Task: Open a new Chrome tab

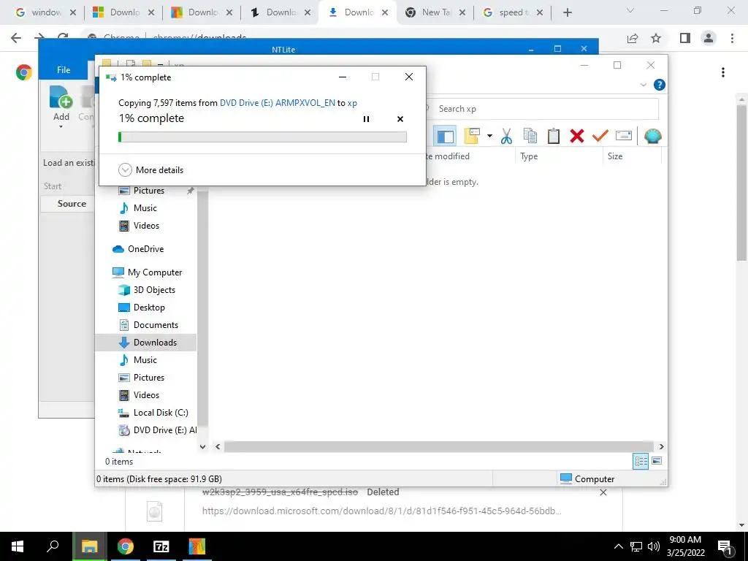Action: click(x=567, y=12)
